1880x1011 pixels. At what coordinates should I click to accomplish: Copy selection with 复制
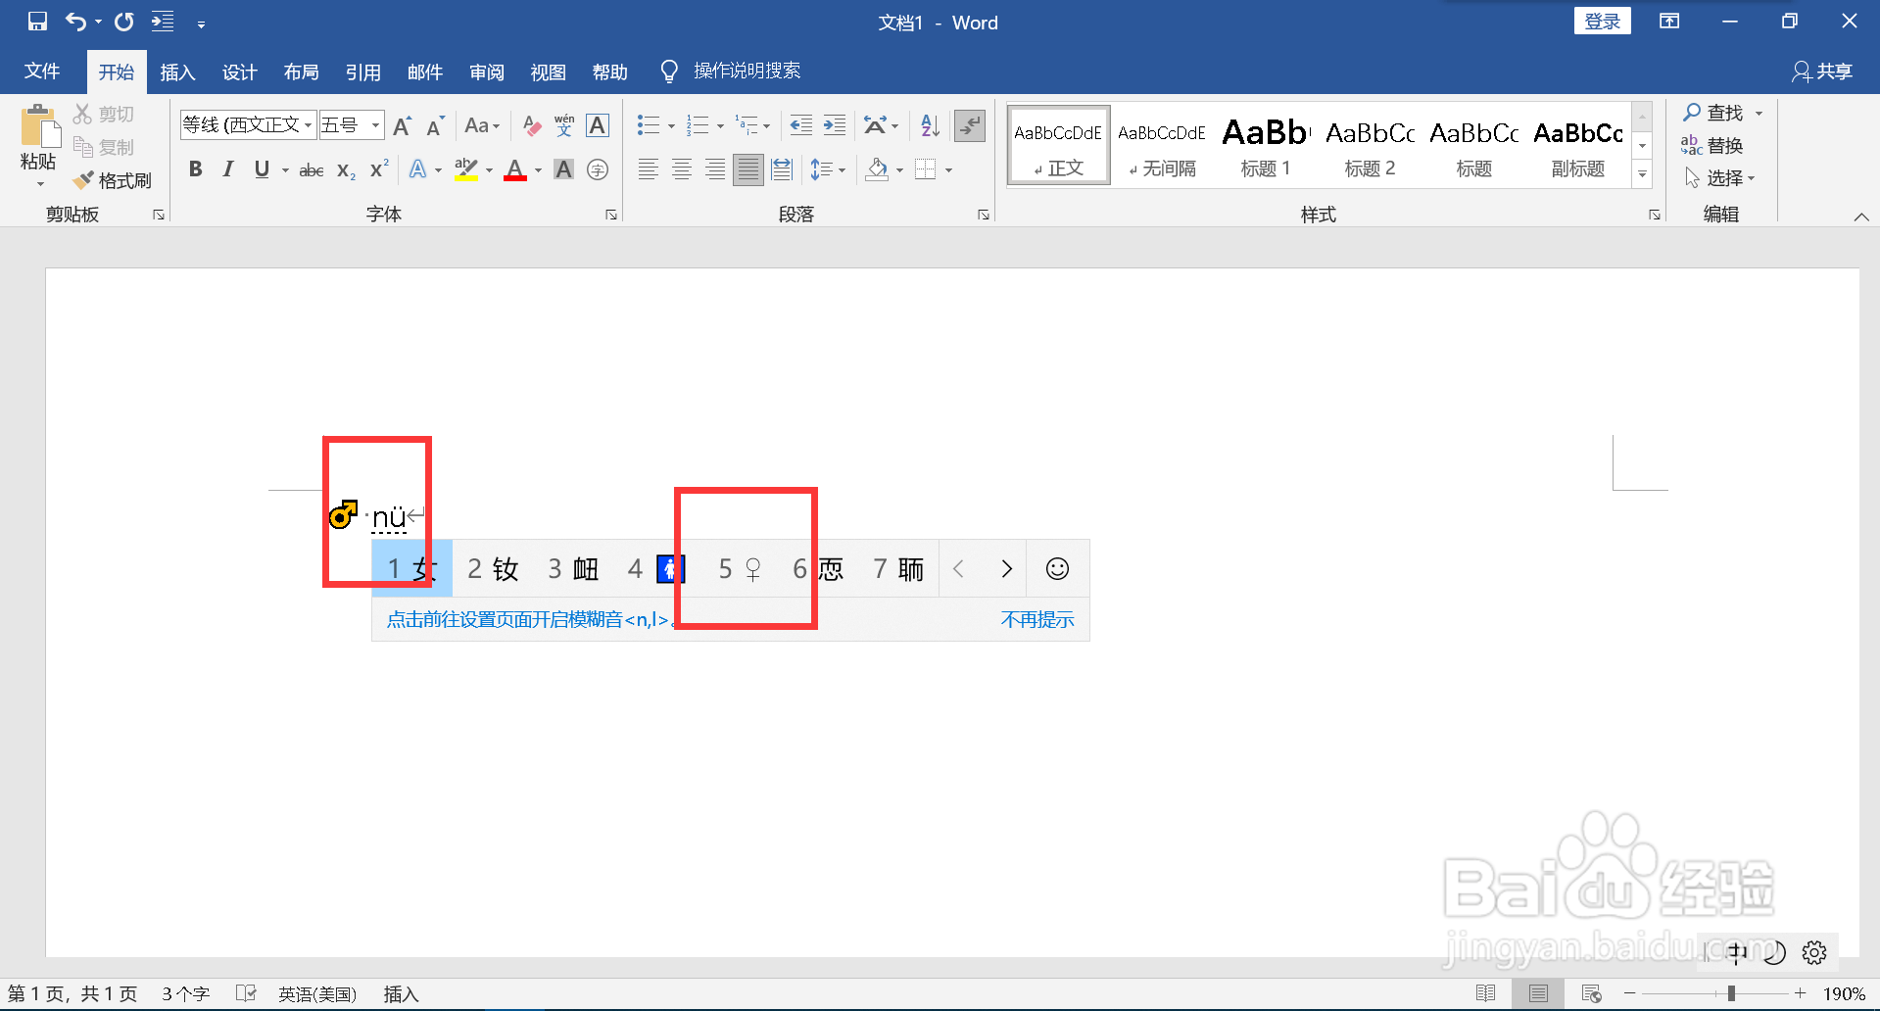(104, 147)
